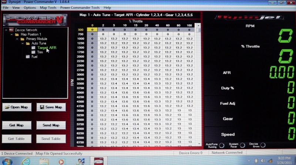The image size is (296, 165).
Task: Open the View menu
Action: pyautogui.click(x=16, y=8)
